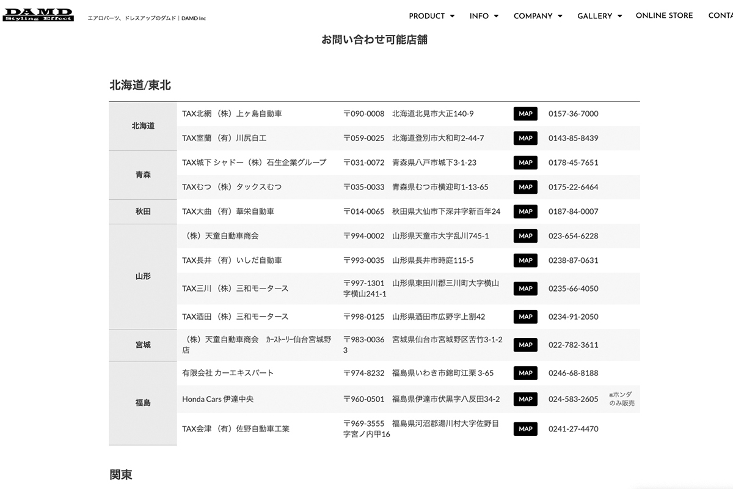
Task: Expand the INFO navigation menu
Action: pos(484,16)
